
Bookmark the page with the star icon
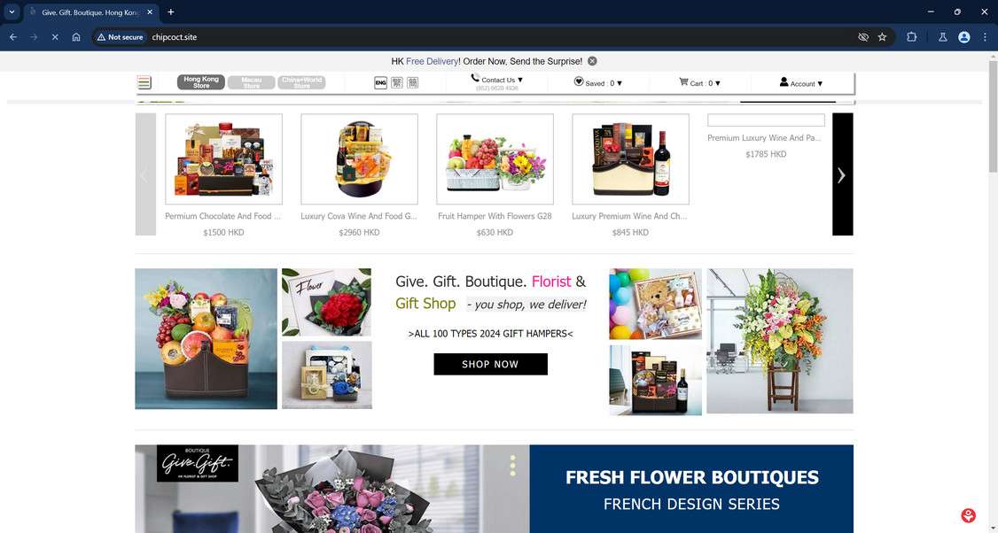point(882,37)
